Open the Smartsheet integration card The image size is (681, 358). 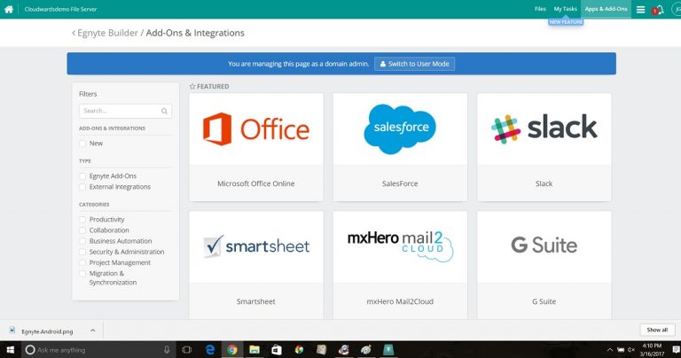point(256,265)
